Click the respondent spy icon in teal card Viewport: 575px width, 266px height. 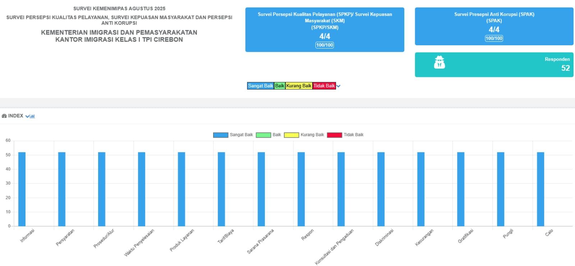(439, 62)
